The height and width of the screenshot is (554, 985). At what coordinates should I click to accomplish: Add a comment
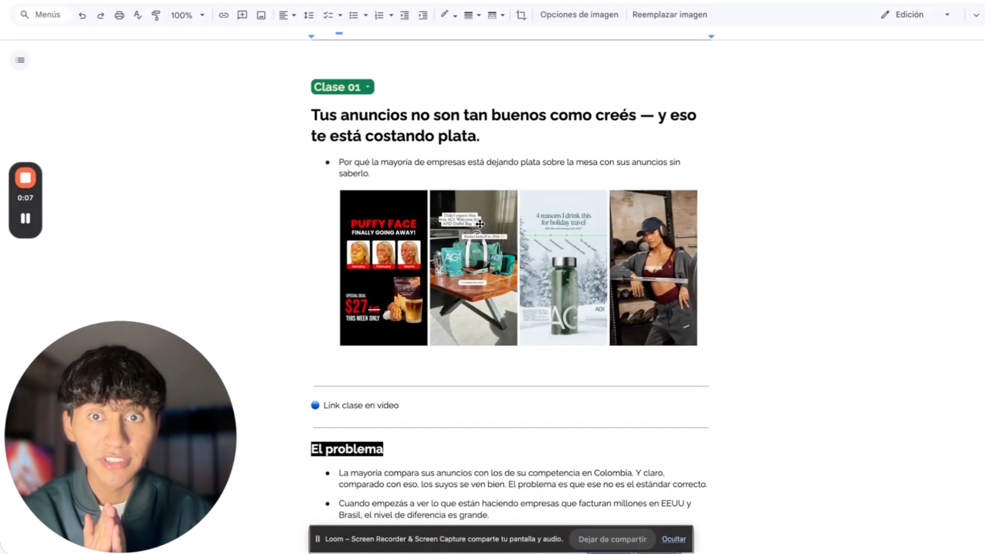coord(242,15)
